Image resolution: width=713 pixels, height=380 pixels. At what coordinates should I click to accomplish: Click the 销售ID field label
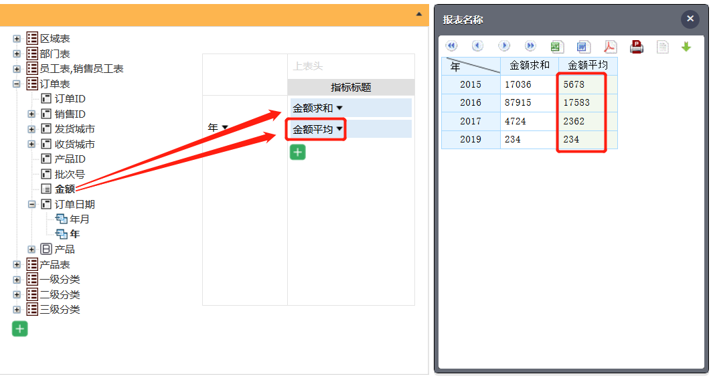click(70, 114)
